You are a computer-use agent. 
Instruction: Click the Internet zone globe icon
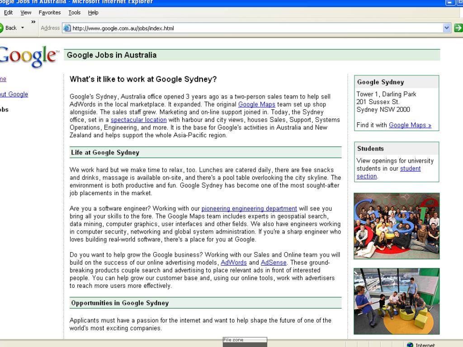coord(410,344)
